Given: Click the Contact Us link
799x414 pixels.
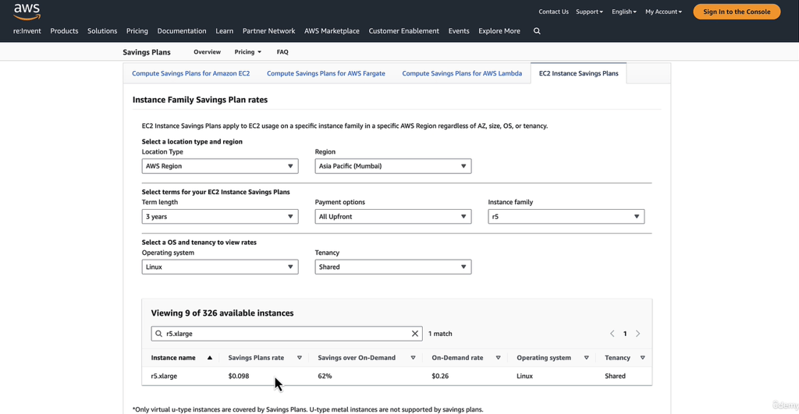Looking at the screenshot, I should 553,12.
